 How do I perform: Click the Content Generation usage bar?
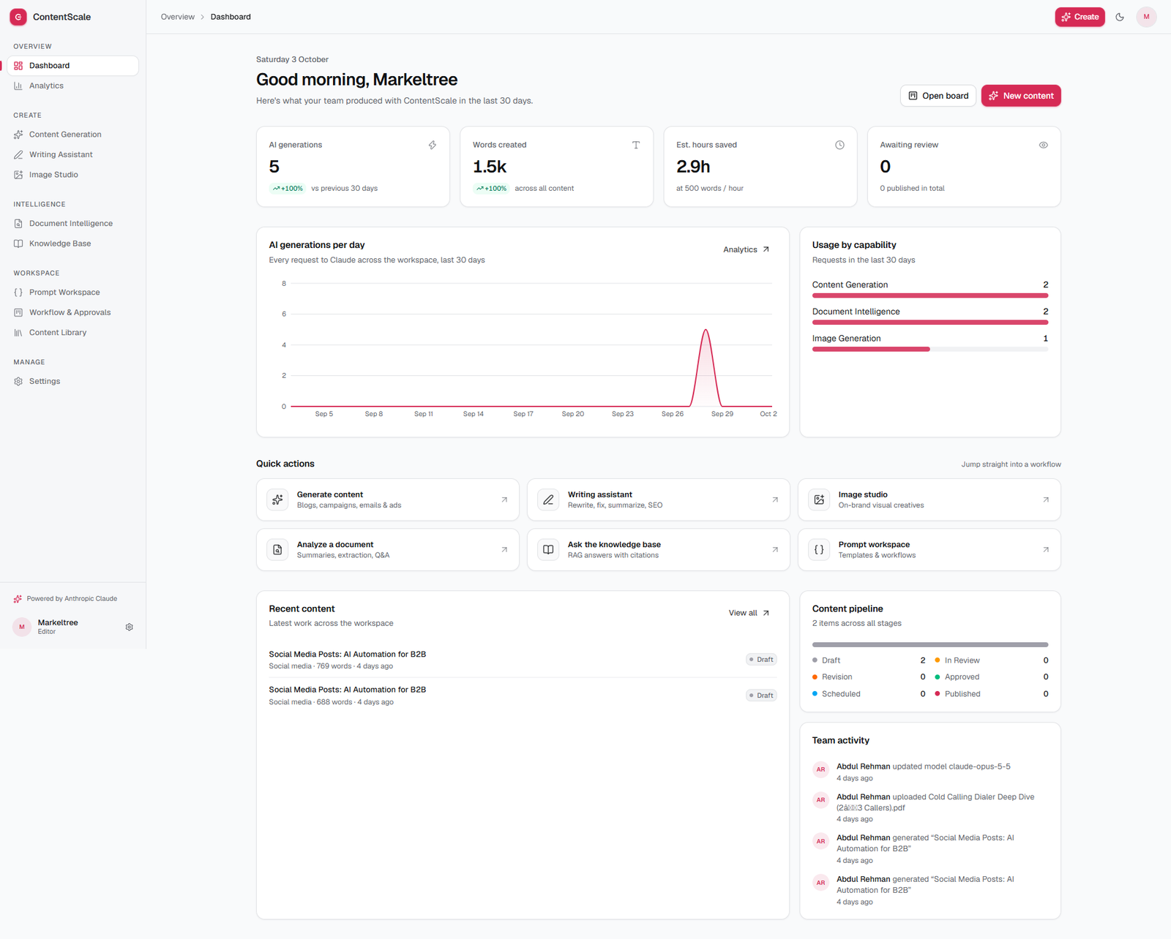pos(930,295)
